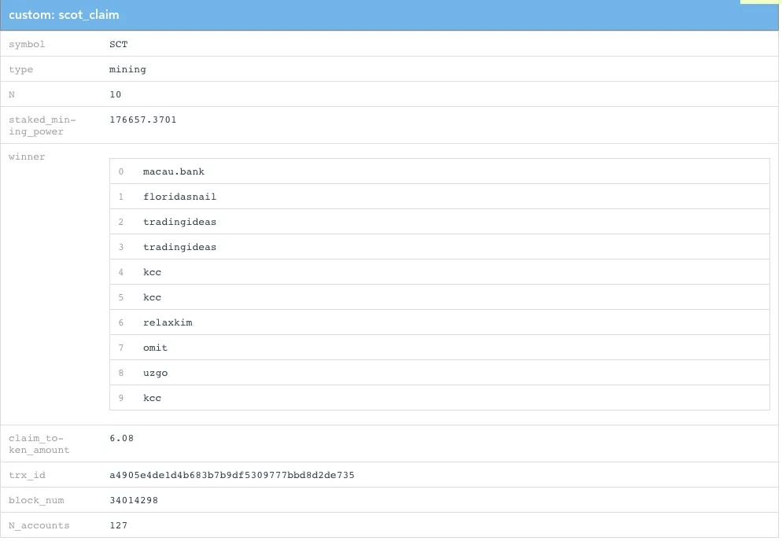Select the block_num value 34014298
The width and height of the screenshot is (782, 541).
click(133, 500)
